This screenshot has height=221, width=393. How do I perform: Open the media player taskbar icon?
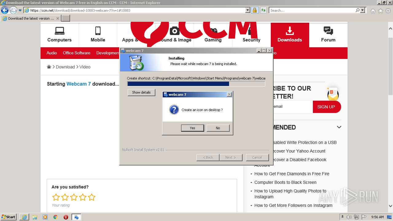[x=45, y=217]
